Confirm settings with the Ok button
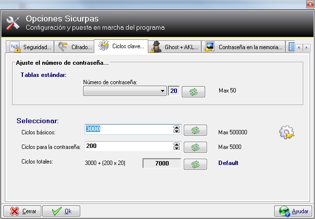 point(61,211)
